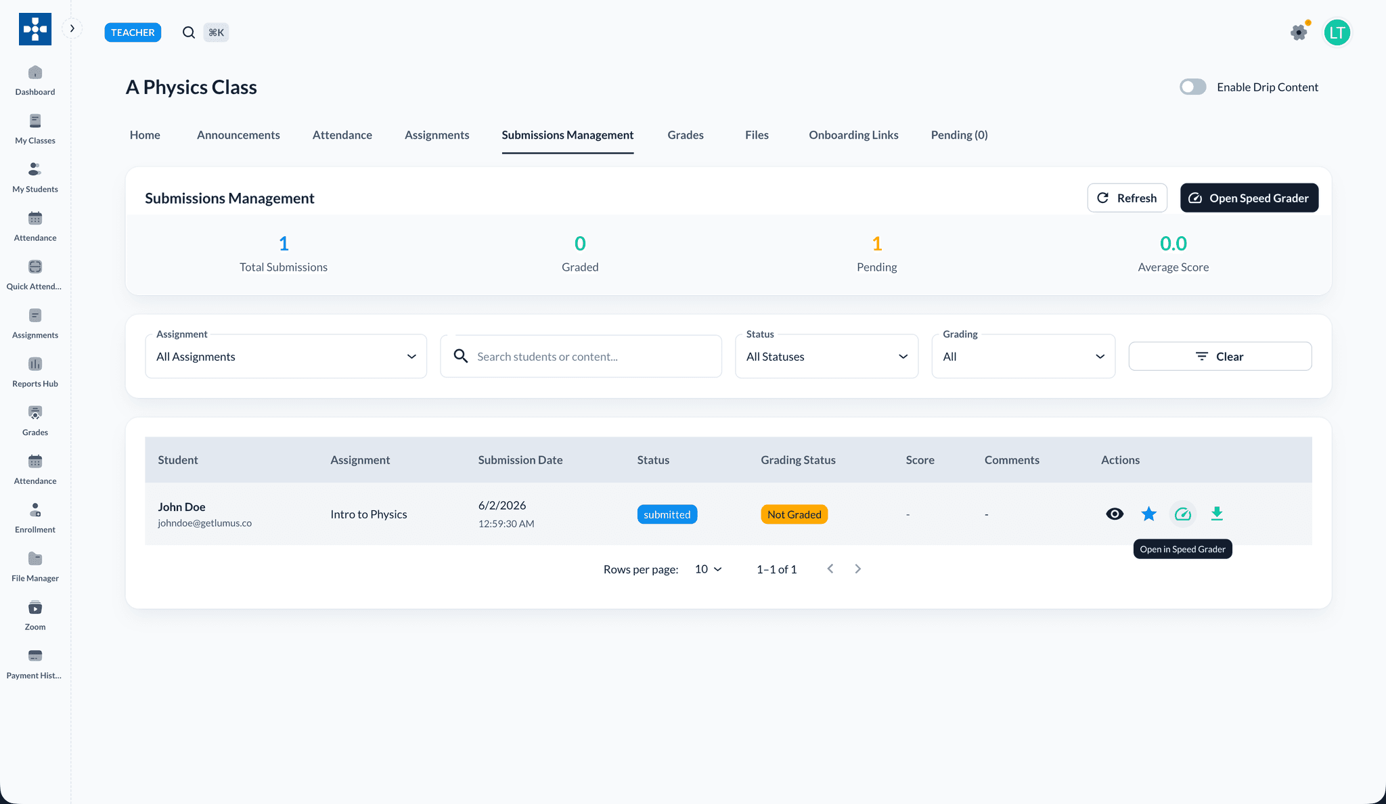Go to My Students in the sidebar
The image size is (1386, 804).
click(35, 178)
